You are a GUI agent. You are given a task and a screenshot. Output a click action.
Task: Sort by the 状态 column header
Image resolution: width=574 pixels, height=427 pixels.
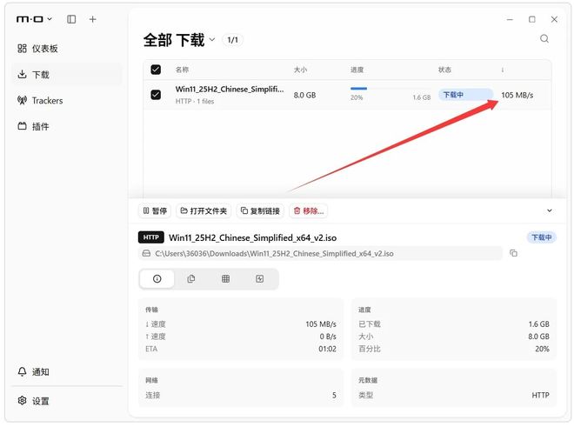point(444,70)
